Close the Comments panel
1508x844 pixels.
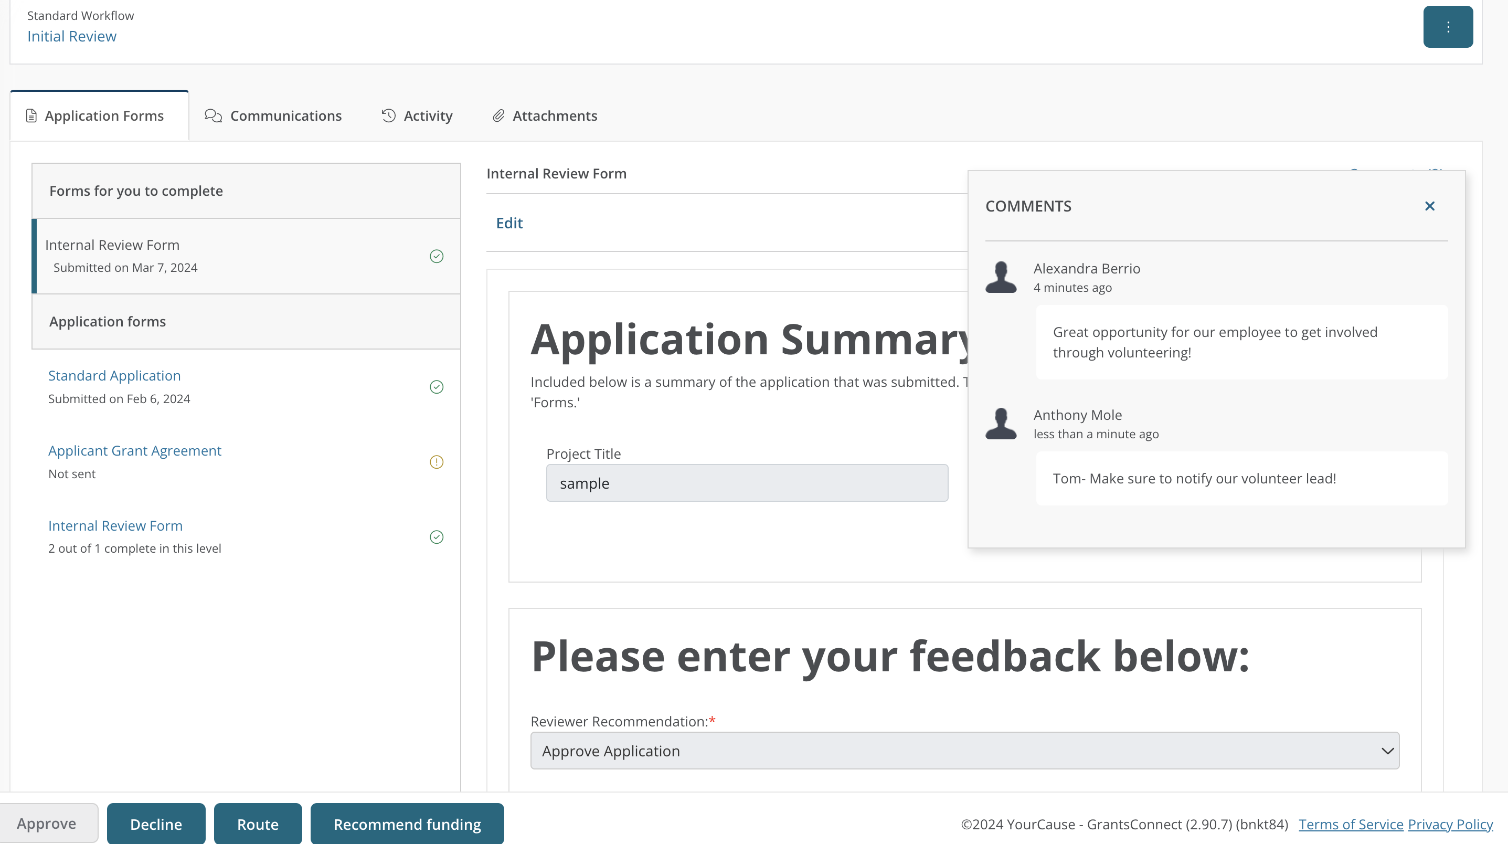pyautogui.click(x=1430, y=206)
